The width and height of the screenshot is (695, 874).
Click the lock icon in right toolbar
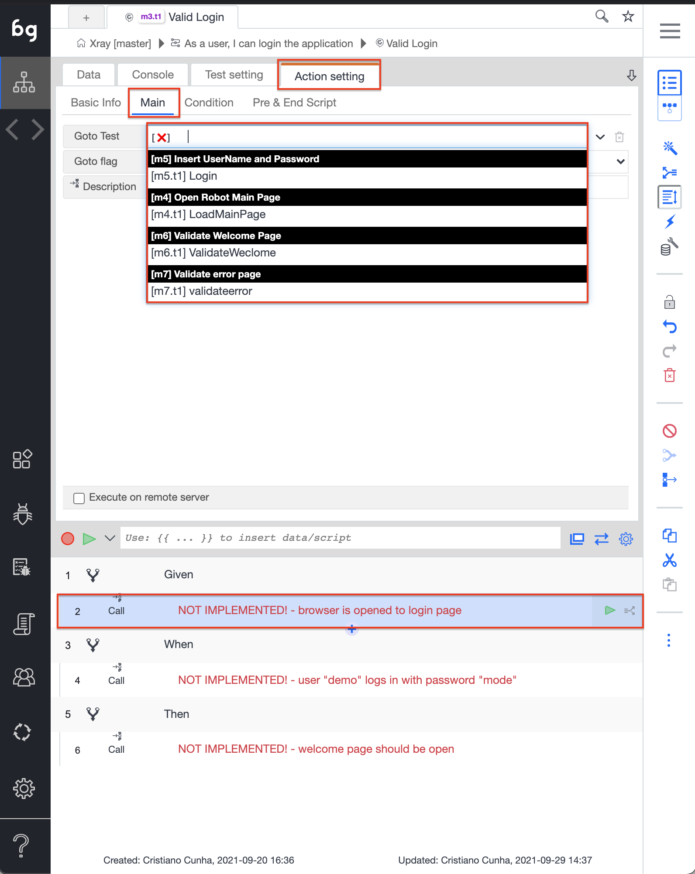[x=669, y=302]
